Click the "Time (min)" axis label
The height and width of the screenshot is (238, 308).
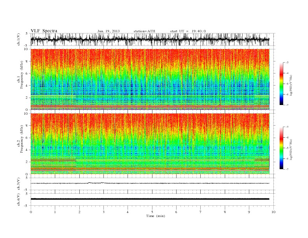point(156,216)
